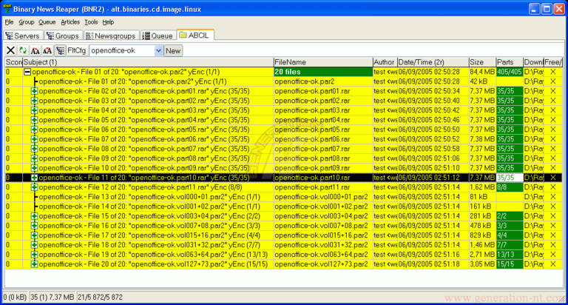The width and height of the screenshot is (568, 305).
Task: Sort by the Size column header
Action: point(482,62)
